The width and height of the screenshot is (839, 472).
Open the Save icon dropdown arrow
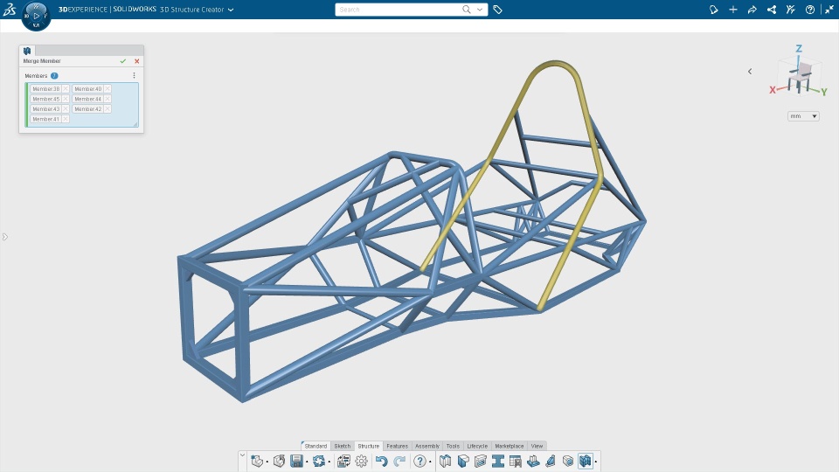coord(307,462)
